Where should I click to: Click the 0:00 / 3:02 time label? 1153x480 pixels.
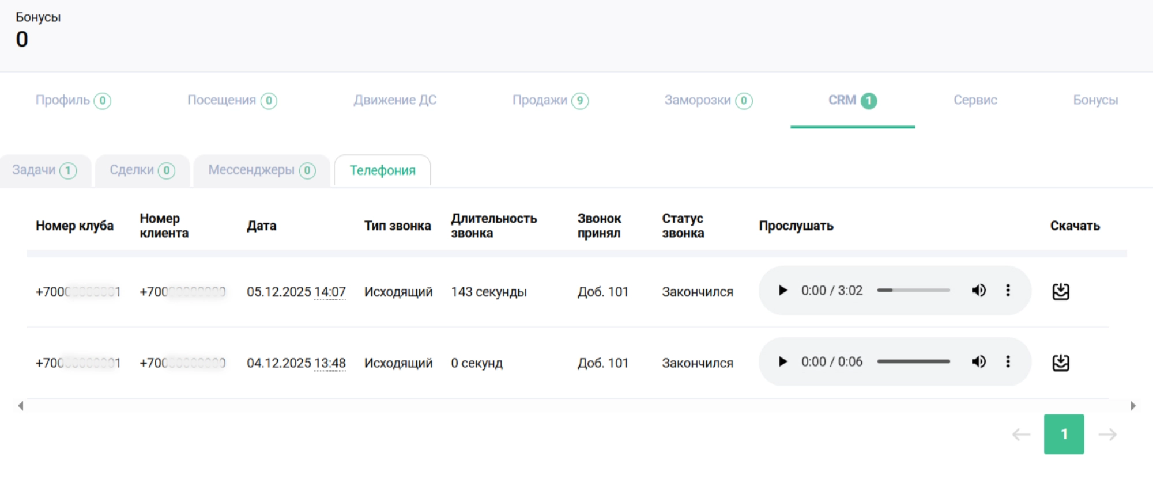(x=832, y=291)
